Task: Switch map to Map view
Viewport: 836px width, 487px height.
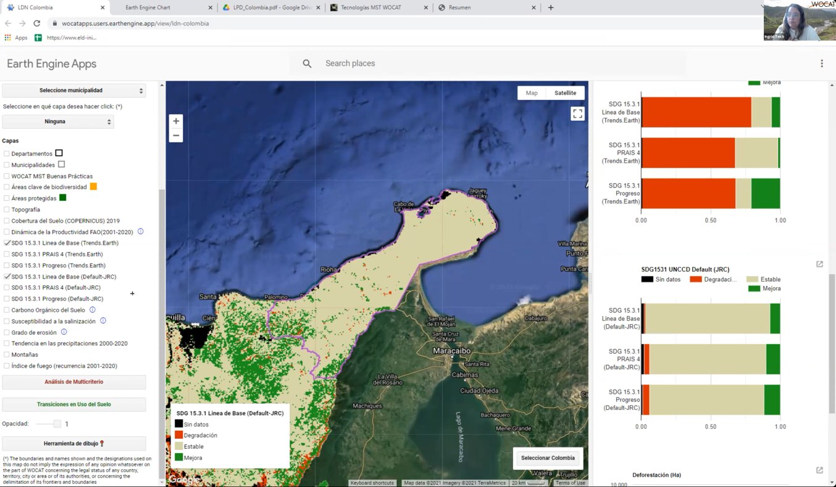Action: click(x=532, y=93)
